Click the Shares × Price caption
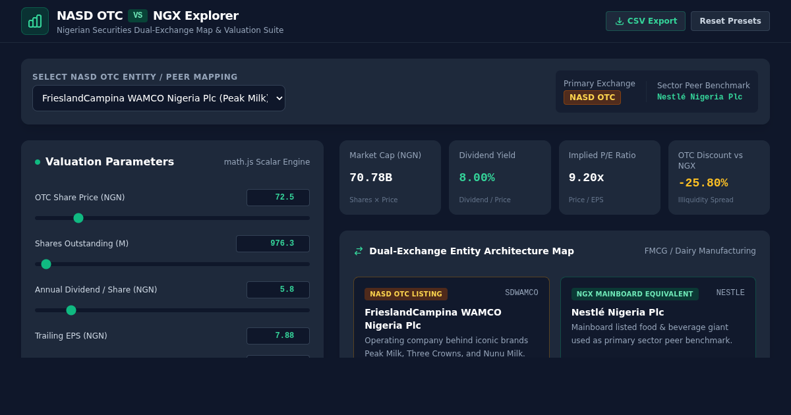 tap(373, 200)
